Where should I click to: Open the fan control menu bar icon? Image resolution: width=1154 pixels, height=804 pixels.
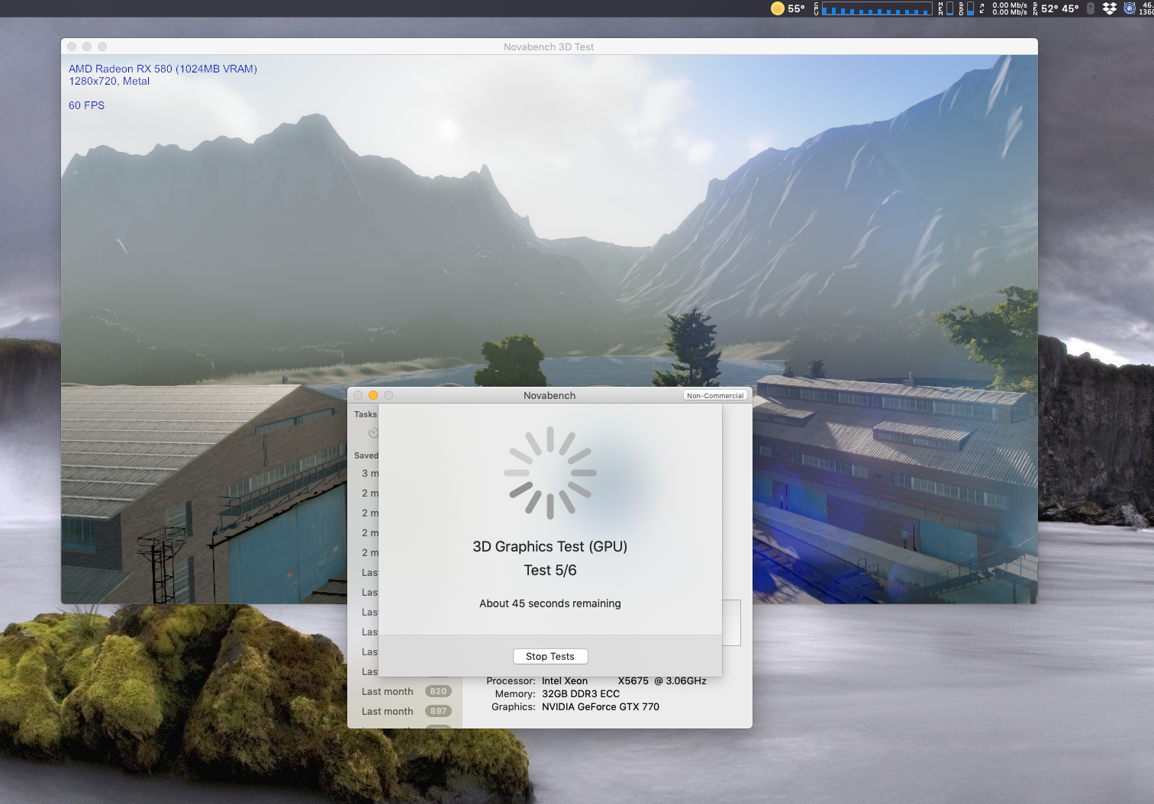tap(1130, 8)
